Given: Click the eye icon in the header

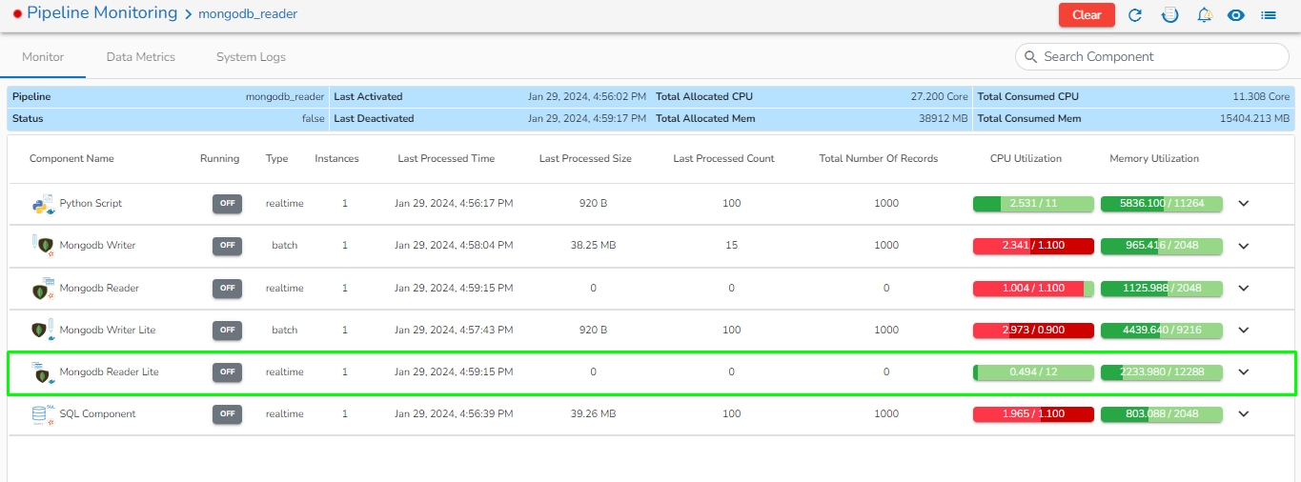Looking at the screenshot, I should click(1236, 15).
